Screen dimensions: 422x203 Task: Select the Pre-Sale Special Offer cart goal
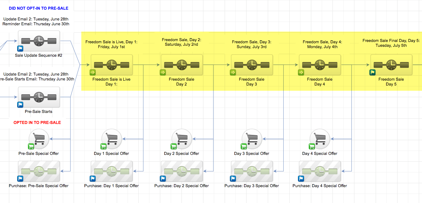click(x=39, y=139)
